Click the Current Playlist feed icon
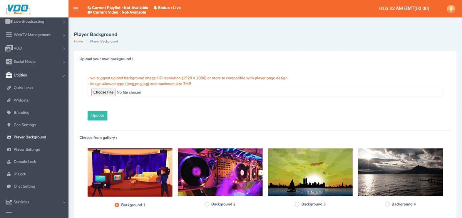This screenshot has width=462, height=218. 89,8
